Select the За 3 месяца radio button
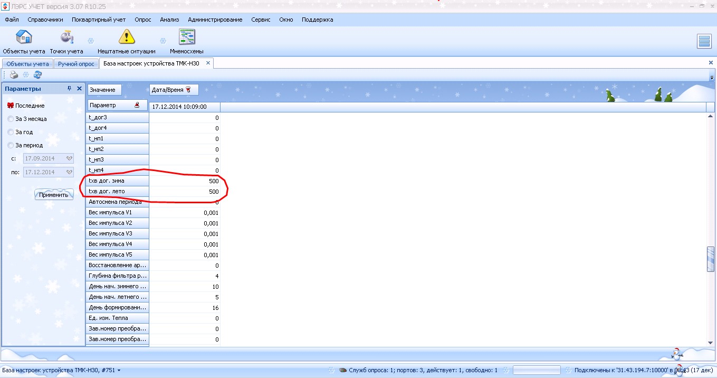 coord(11,119)
